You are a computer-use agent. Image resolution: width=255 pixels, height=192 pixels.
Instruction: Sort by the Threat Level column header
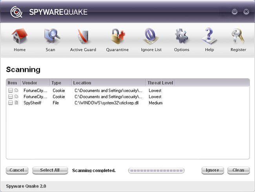coord(161,83)
